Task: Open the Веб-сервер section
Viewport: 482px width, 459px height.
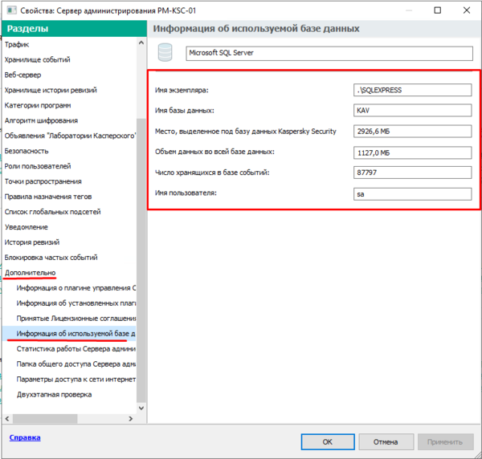Action: [22, 75]
